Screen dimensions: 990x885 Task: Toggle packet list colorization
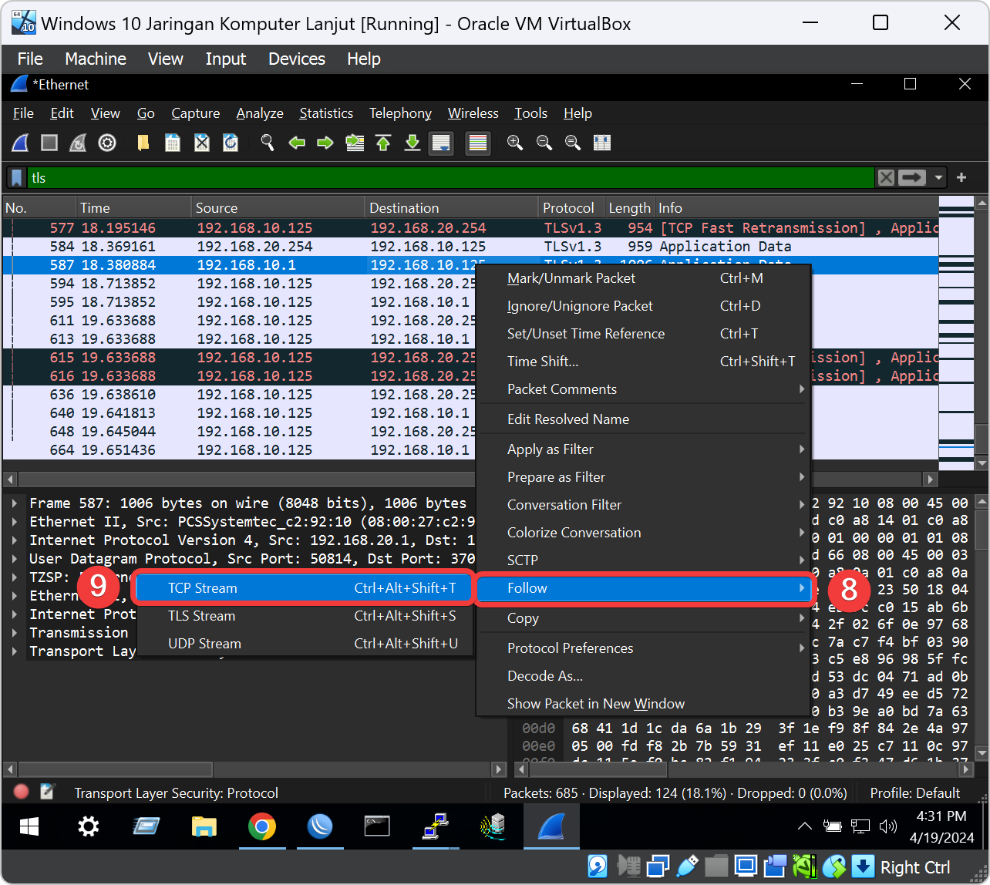[x=478, y=143]
